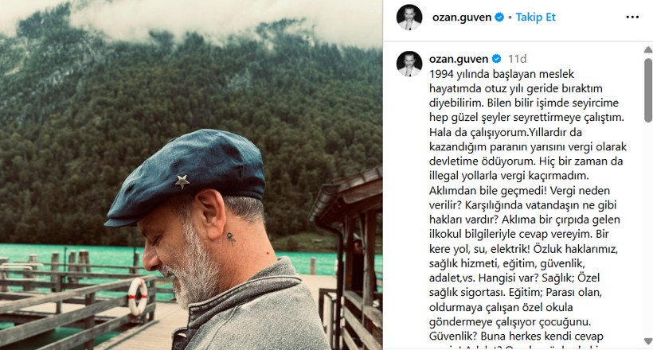Click verified badge next to the 11d timestamp
Viewport: 653px width, 350px height.
coord(496,59)
